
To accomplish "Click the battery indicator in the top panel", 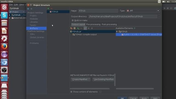I will pyautogui.click(x=164, y=2).
